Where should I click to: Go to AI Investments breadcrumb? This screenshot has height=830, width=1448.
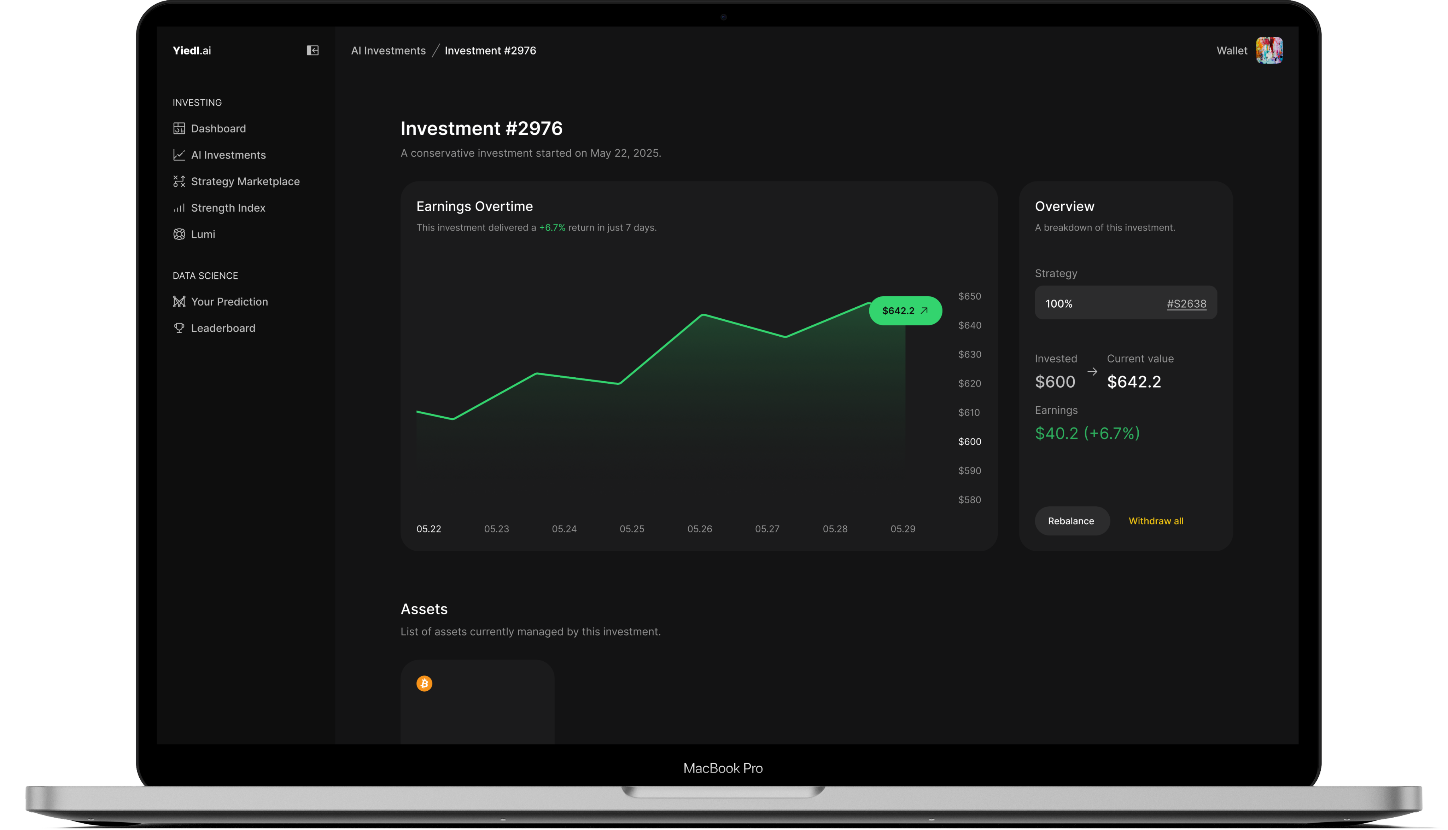point(388,51)
